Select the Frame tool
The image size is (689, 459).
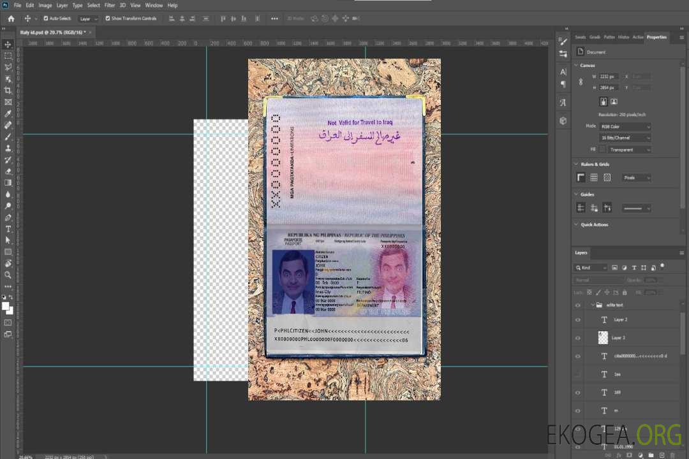(8, 102)
